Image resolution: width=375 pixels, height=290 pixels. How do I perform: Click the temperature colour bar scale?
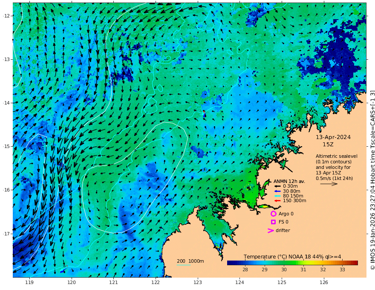point(292,263)
